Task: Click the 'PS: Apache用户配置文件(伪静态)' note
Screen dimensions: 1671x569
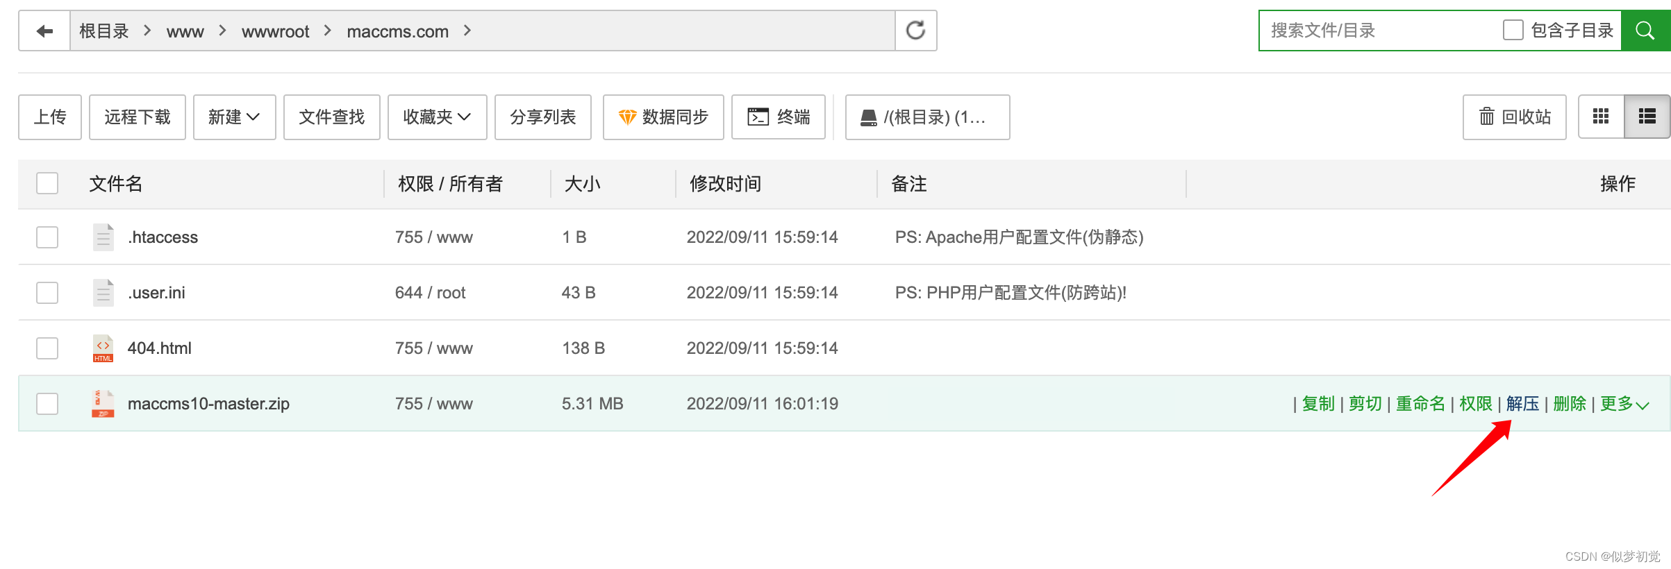Action: (x=1020, y=237)
